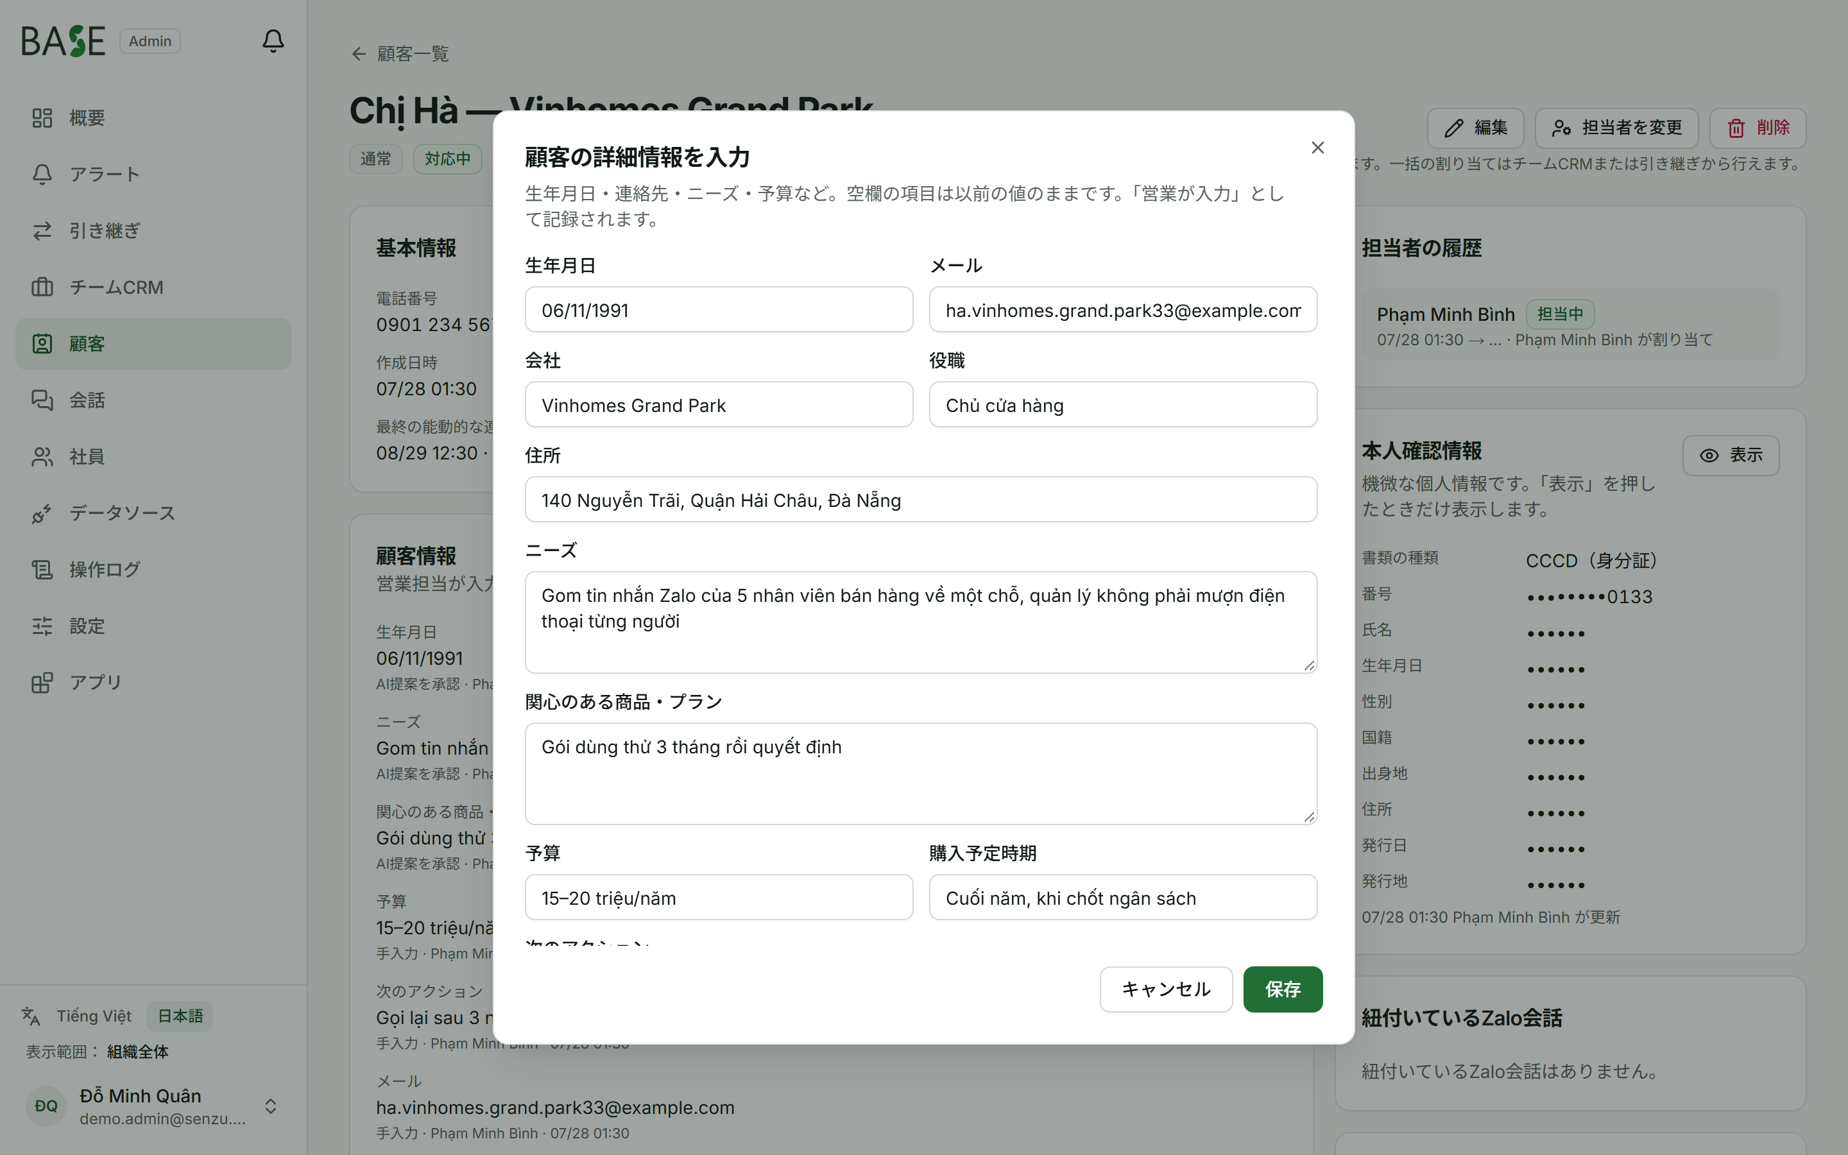Switch language to Tiếng Việt
Image resolution: width=1848 pixels, height=1155 pixels.
(x=94, y=1016)
